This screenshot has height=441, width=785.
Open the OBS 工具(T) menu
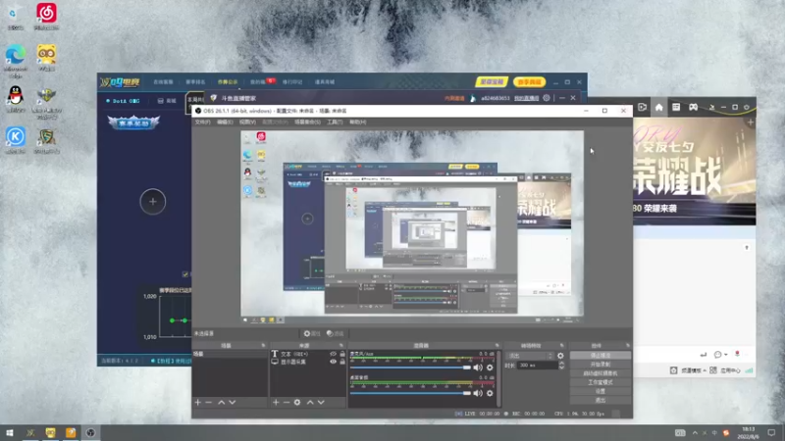click(x=335, y=122)
